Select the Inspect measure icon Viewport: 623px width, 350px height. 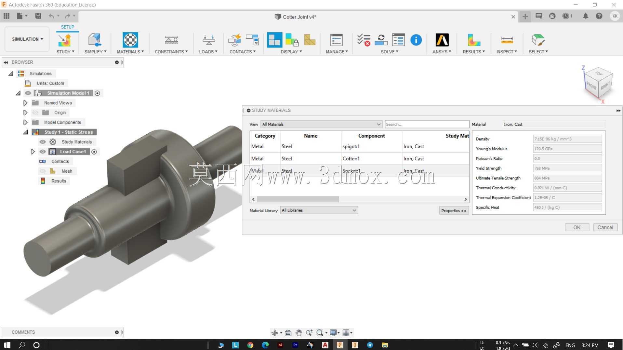(507, 40)
